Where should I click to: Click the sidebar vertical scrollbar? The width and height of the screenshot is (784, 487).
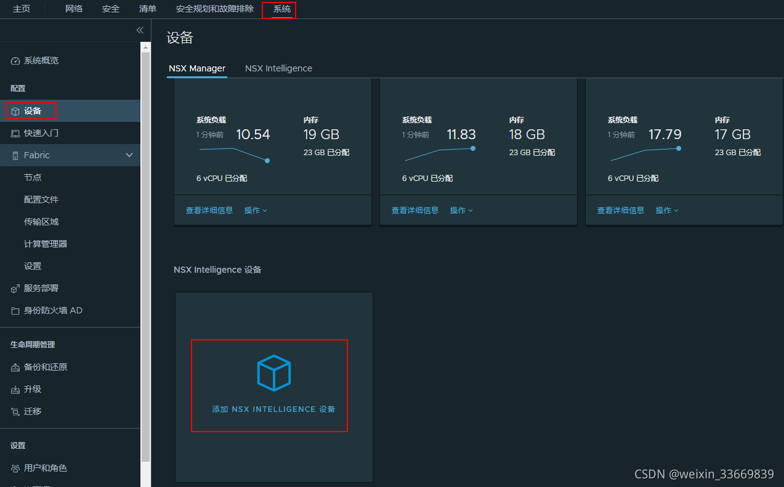145,256
